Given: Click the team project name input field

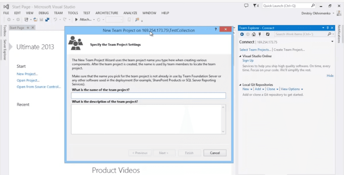Looking at the screenshot, I should pos(148,96).
